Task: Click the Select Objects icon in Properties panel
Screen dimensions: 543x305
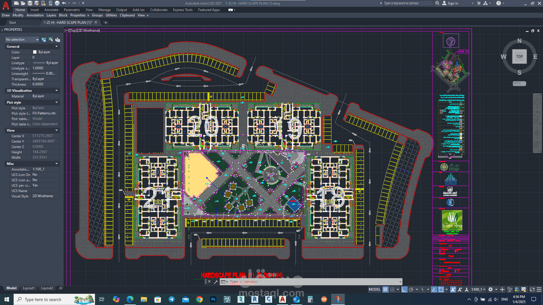Action: [51, 40]
